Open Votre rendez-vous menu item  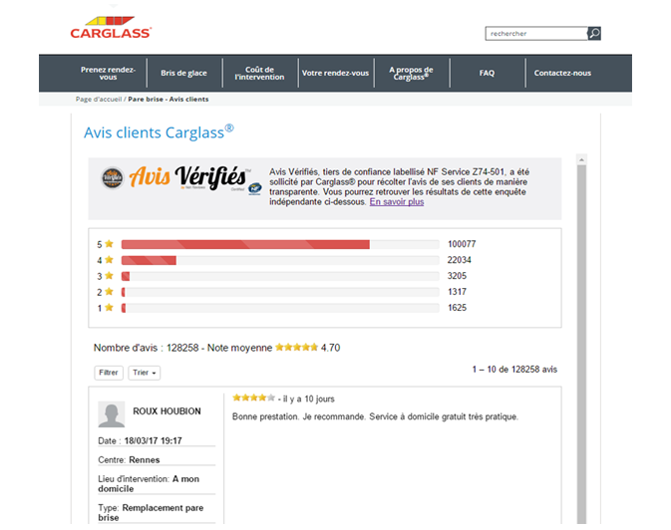[335, 73]
